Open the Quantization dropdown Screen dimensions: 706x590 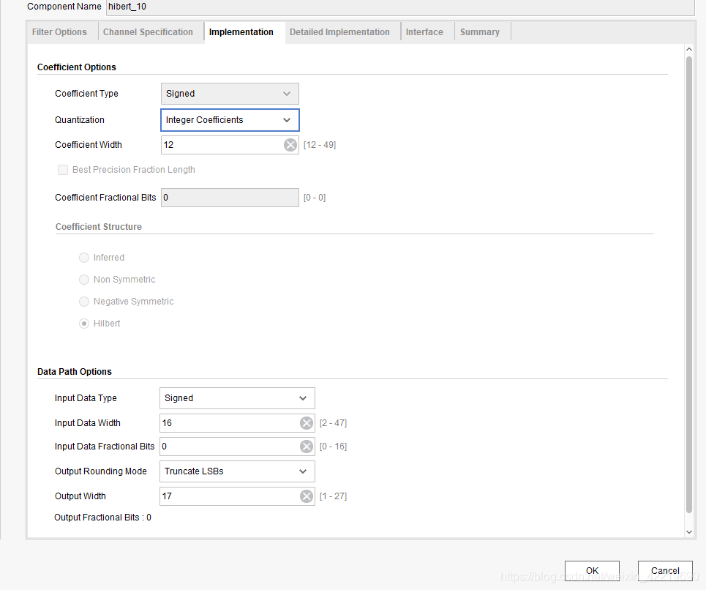pos(230,120)
